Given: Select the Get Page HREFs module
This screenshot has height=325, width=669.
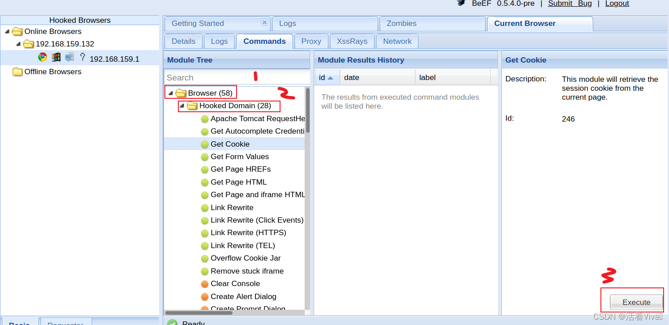Looking at the screenshot, I should tap(241, 169).
